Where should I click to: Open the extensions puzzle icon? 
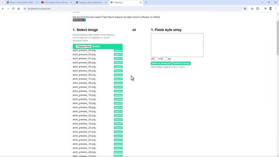pyautogui.click(x=258, y=9)
